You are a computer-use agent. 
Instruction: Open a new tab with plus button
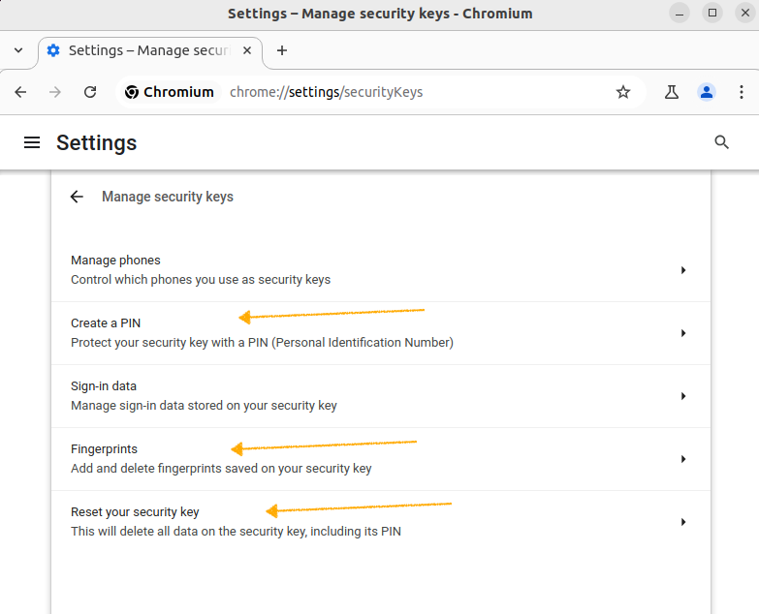coord(282,50)
